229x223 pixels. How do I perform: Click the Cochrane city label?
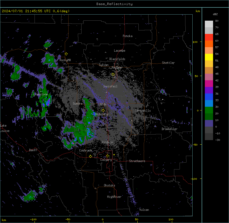(86, 150)
